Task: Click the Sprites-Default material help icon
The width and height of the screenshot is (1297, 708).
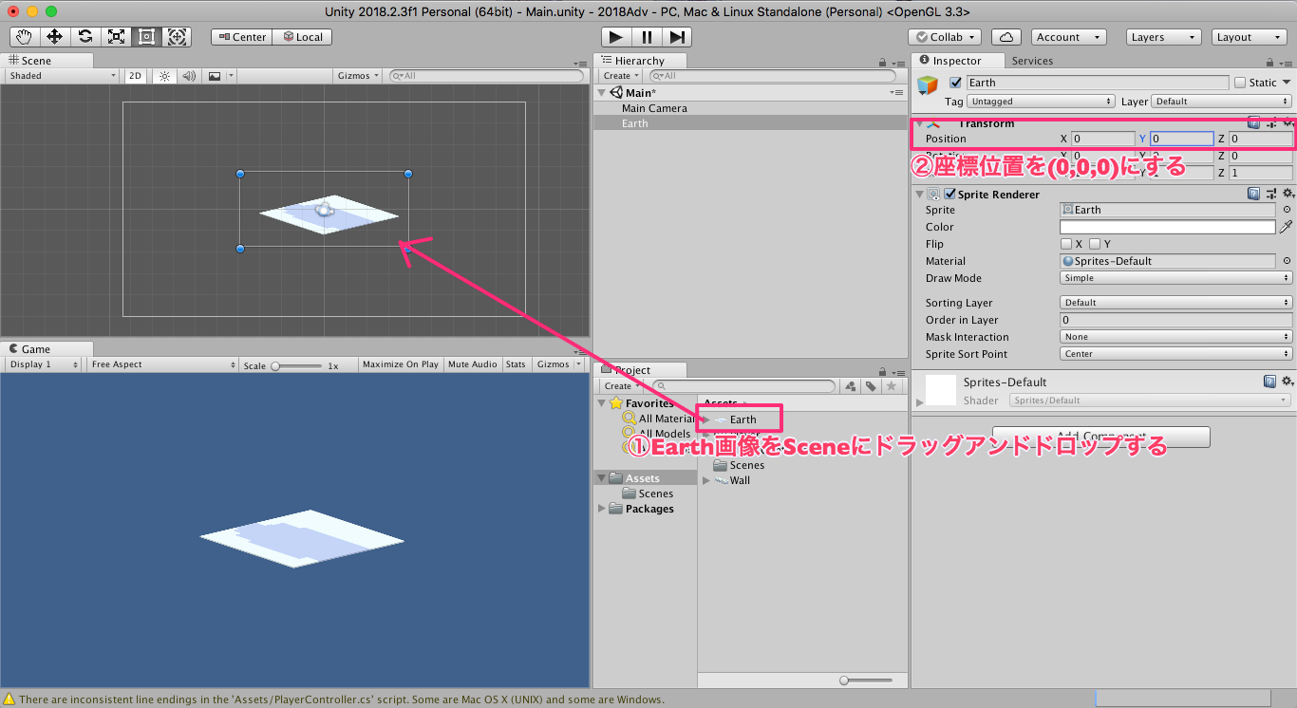Action: pos(1269,382)
